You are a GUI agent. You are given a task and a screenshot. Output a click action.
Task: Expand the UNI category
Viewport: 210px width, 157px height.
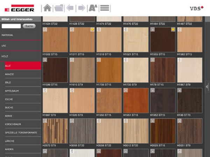(20, 46)
